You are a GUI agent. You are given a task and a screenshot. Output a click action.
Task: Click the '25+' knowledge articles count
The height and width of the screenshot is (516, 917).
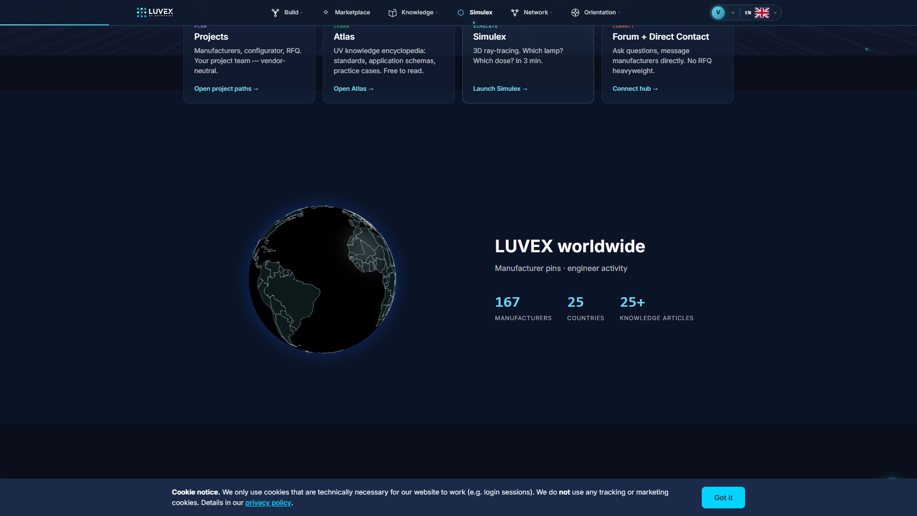632,302
